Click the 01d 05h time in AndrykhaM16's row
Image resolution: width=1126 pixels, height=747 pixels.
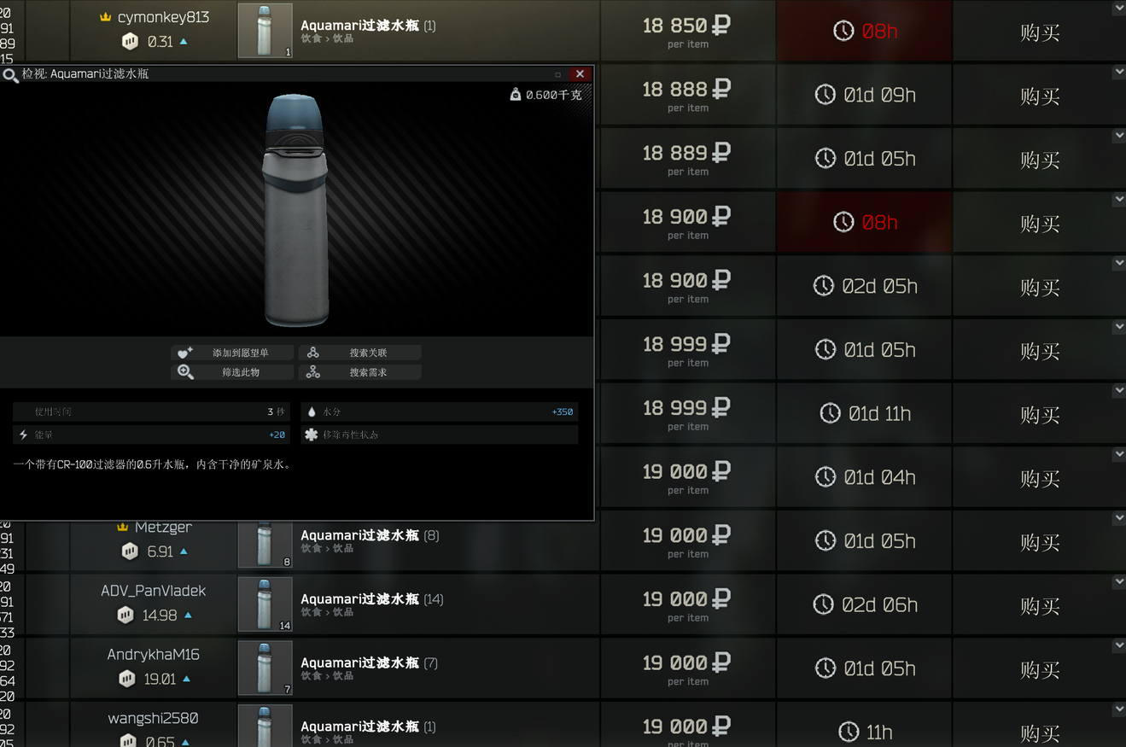coord(879,668)
